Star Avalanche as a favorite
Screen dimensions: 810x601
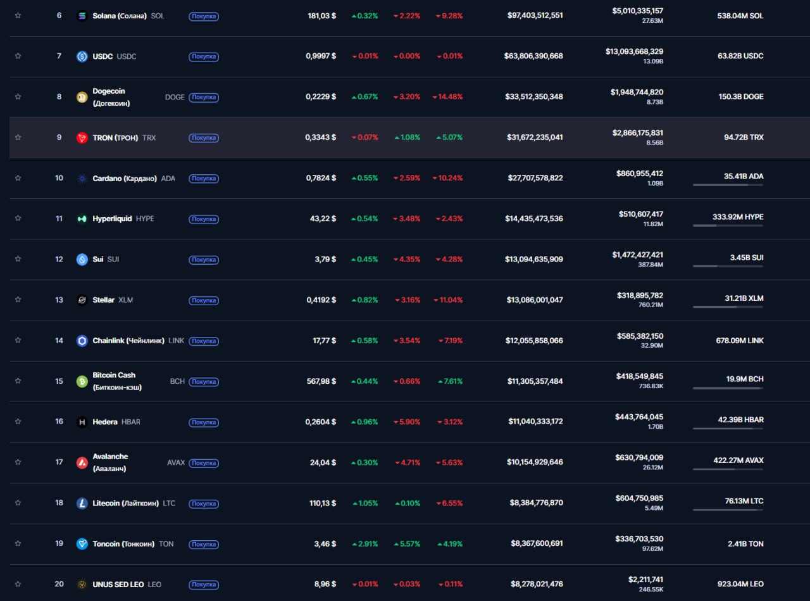(x=18, y=462)
